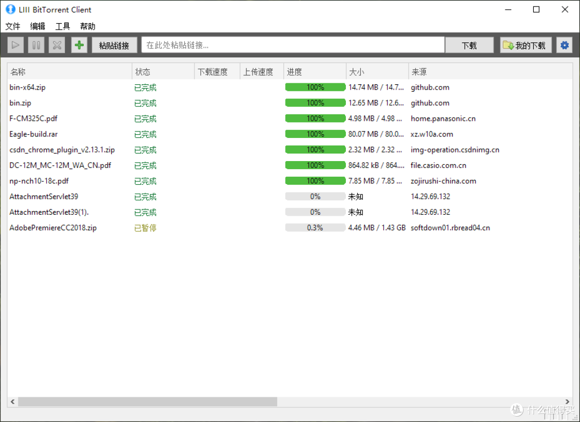
Task: Add a new download with green plus
Action: pyautogui.click(x=79, y=45)
